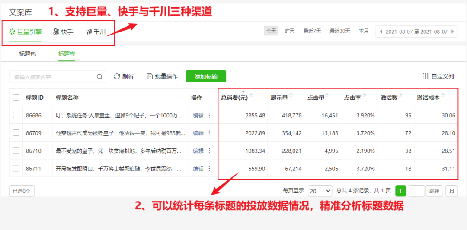The width and height of the screenshot is (467, 230).
Task: Click title text starting 最不受宠的皇子
Action: click(x=118, y=151)
